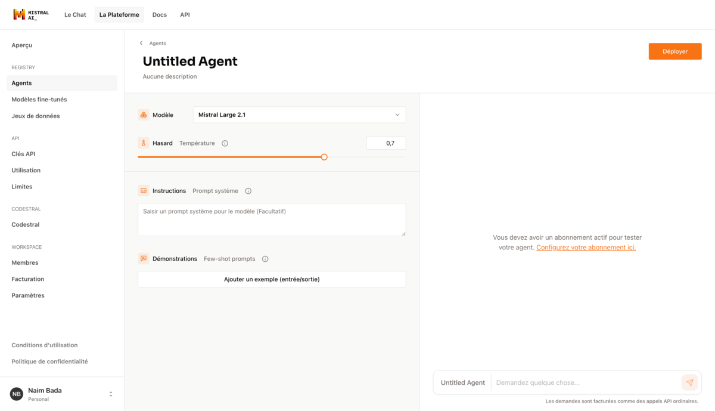Select Agents in the sidebar
The image size is (715, 411).
tap(62, 84)
